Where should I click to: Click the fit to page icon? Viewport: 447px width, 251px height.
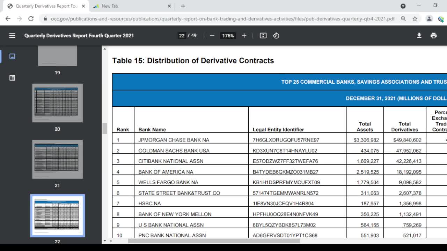[263, 36]
